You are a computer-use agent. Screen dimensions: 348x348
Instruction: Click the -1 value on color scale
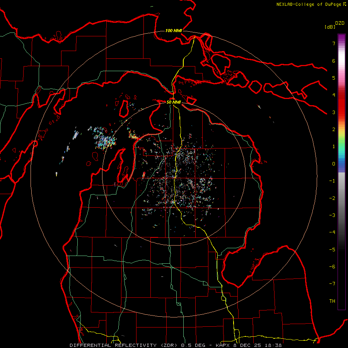tap(332, 181)
